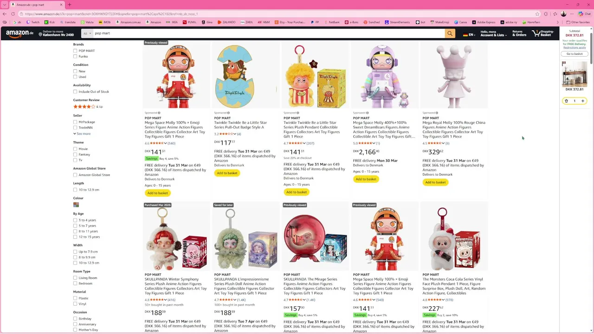Tick the Funko brand checkbox
This screenshot has width=594, height=334.
click(75, 56)
